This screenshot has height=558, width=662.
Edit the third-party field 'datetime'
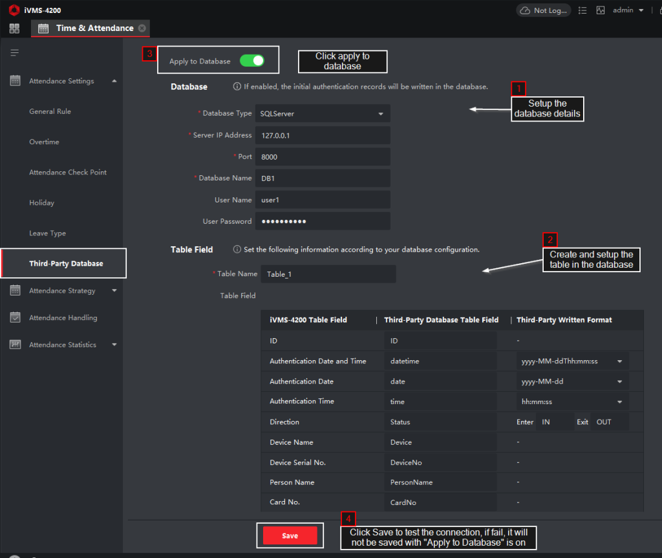point(440,361)
